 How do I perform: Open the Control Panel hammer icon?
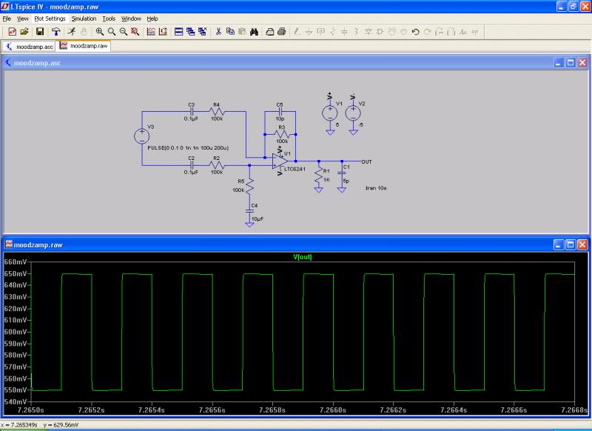pos(55,32)
